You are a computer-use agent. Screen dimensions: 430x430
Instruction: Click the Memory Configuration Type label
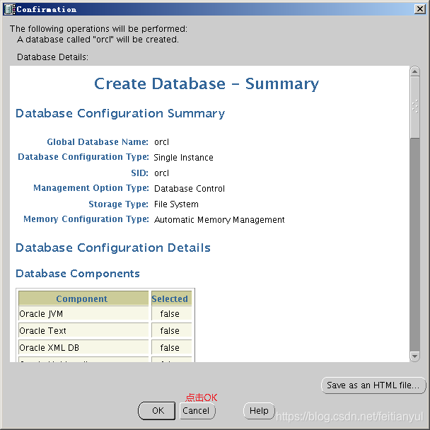pyautogui.click(x=86, y=219)
